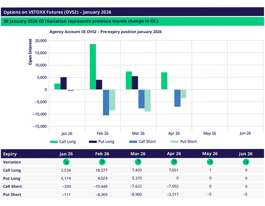Select the Feb 26 table column header
Screen dimensions: 265x206
pyautogui.click(x=102, y=154)
